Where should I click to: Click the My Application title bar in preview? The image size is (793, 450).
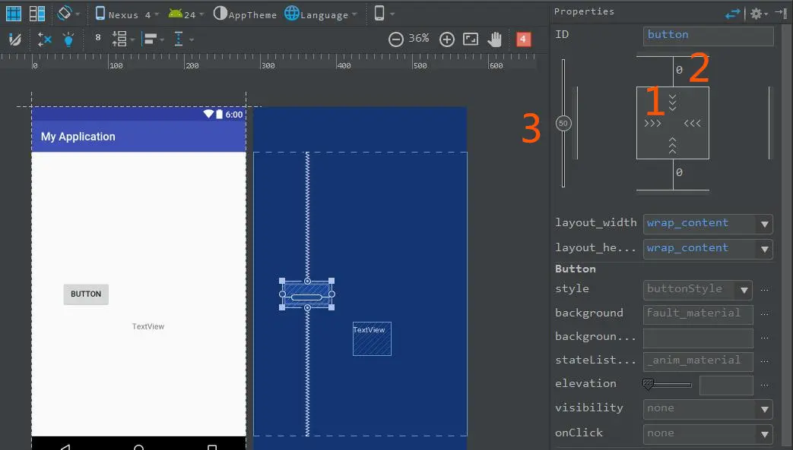[138, 137]
